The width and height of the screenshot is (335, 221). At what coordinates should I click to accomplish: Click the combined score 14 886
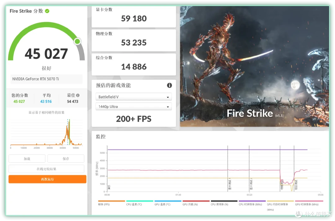(x=134, y=67)
